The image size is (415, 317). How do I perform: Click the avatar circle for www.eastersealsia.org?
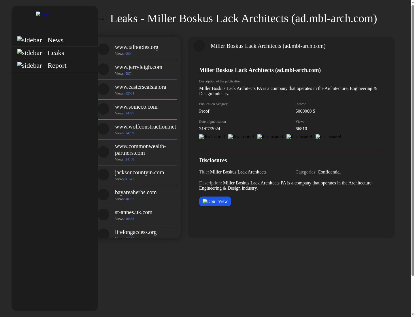[x=103, y=89]
